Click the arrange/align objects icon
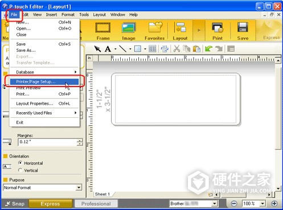 (165, 49)
